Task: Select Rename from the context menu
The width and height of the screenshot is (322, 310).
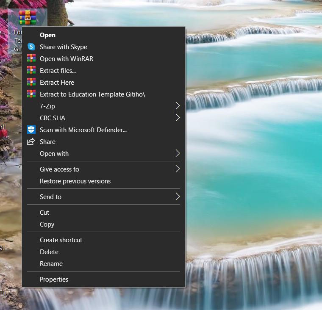Action: [x=104, y=264]
